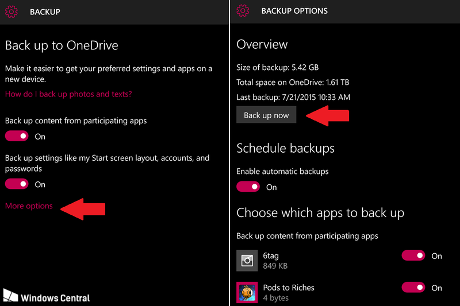Turn off backup for 6tag
460x306 pixels.
[x=413, y=255]
